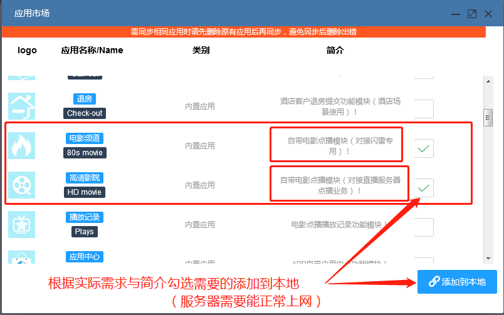This screenshot has width=504, height=315.
Task: Click the scrollbar down arrow
Action: click(x=487, y=257)
